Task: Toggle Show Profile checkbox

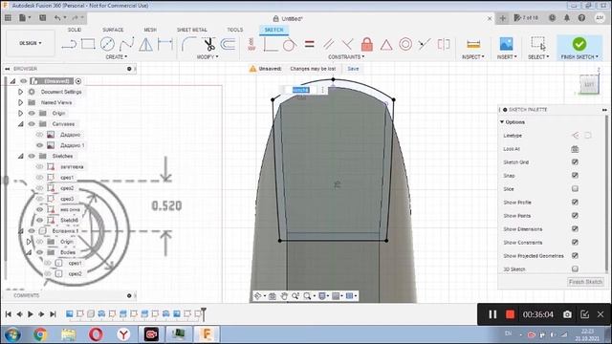Action: pos(575,202)
